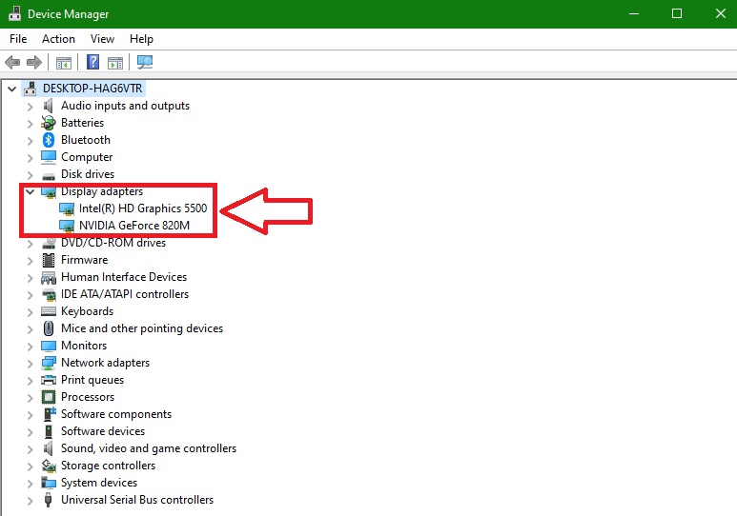The image size is (737, 516).
Task: Select the Computer label in tree
Action: point(87,157)
